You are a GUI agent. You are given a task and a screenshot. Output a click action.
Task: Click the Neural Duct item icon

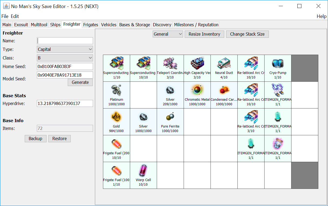click(x=224, y=63)
